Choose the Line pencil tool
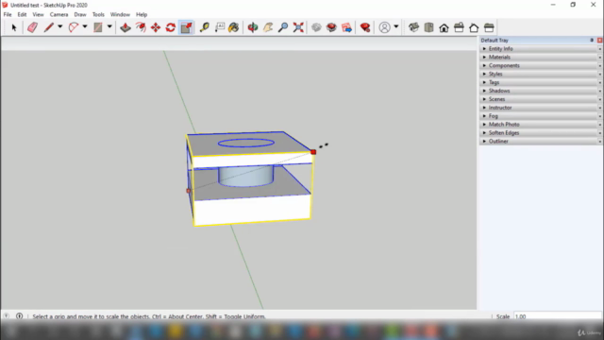 (48, 27)
